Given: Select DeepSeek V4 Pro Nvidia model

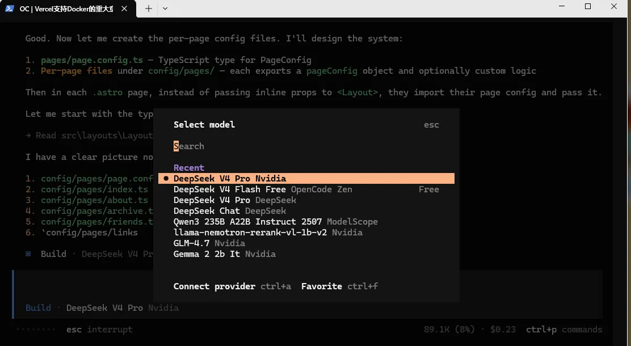Looking at the screenshot, I should [x=306, y=178].
